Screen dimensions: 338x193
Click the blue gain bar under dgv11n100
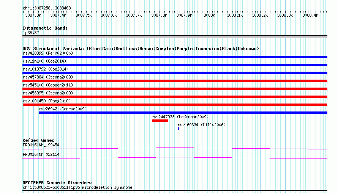(175, 65)
